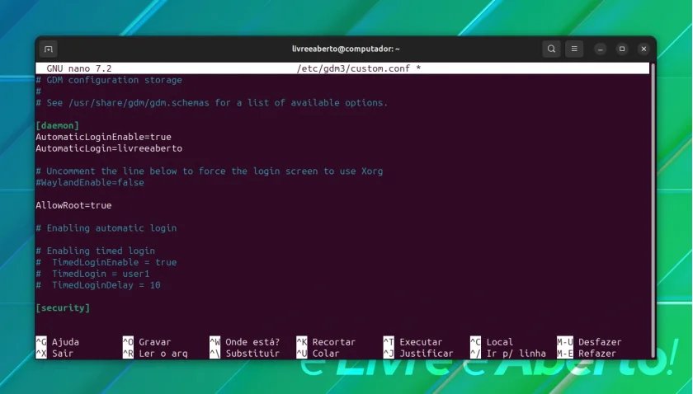The width and height of the screenshot is (693, 394).
Task: Click the 'TimedLoginDelay = 10' comment line
Action: pyautogui.click(x=98, y=285)
